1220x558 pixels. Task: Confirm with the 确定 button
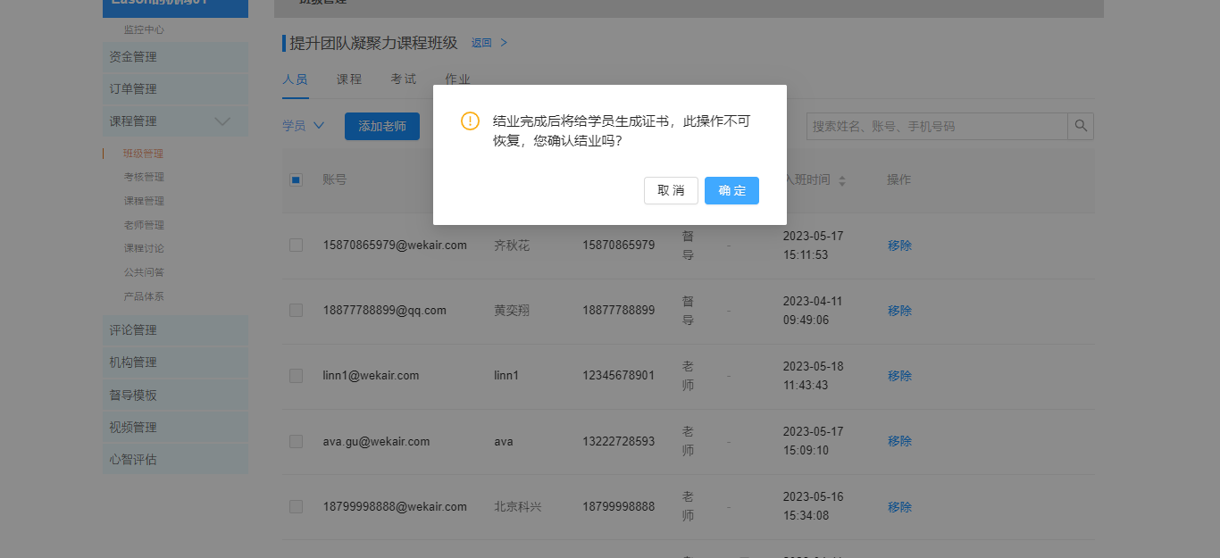[731, 190]
